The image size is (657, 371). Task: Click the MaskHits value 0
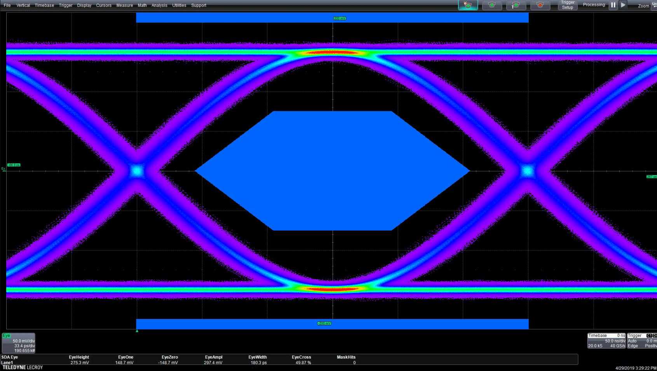[354, 363]
